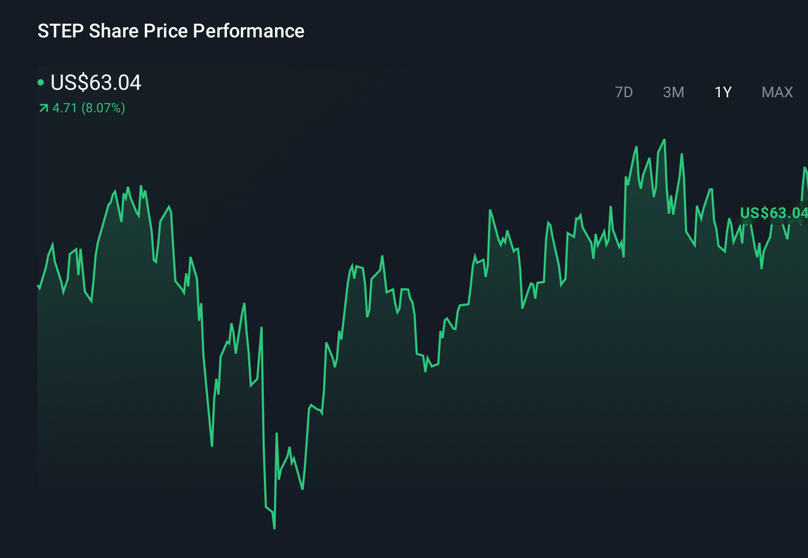Open the MAX historical view
Image resolution: width=808 pixels, height=558 pixels.
(776, 92)
